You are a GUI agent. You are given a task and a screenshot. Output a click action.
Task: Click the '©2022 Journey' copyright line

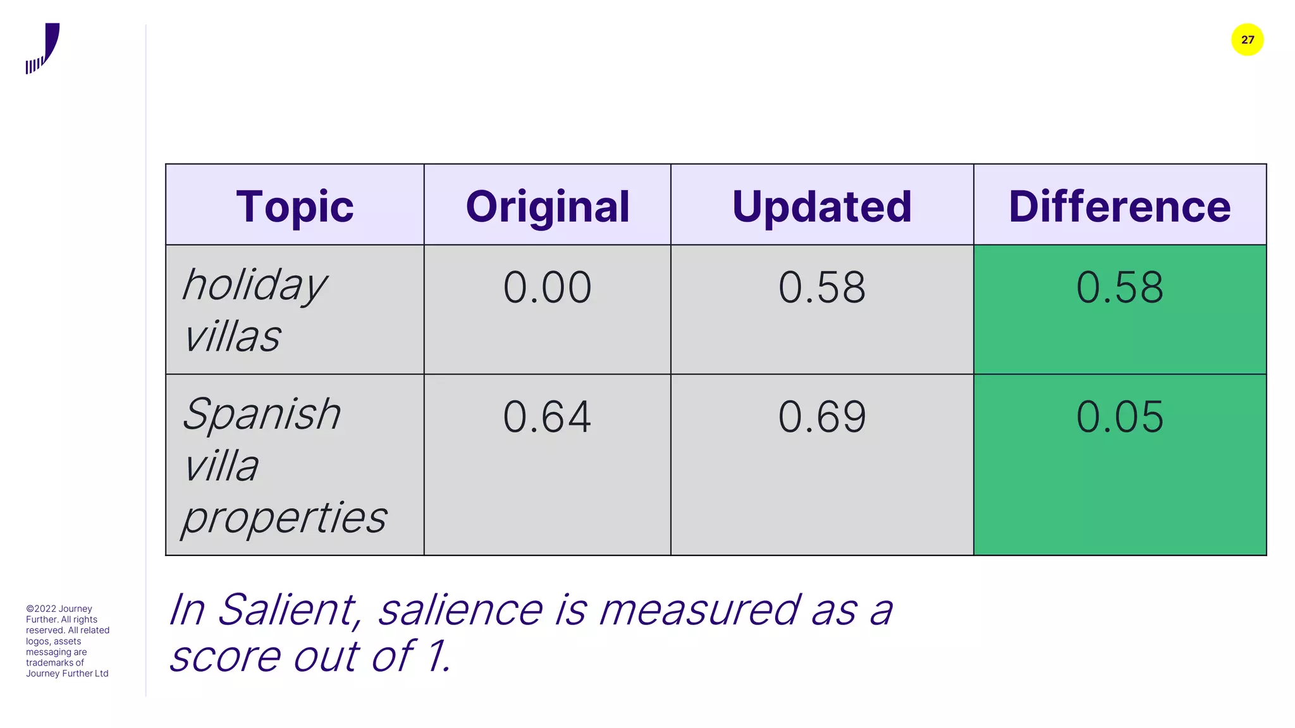click(59, 609)
